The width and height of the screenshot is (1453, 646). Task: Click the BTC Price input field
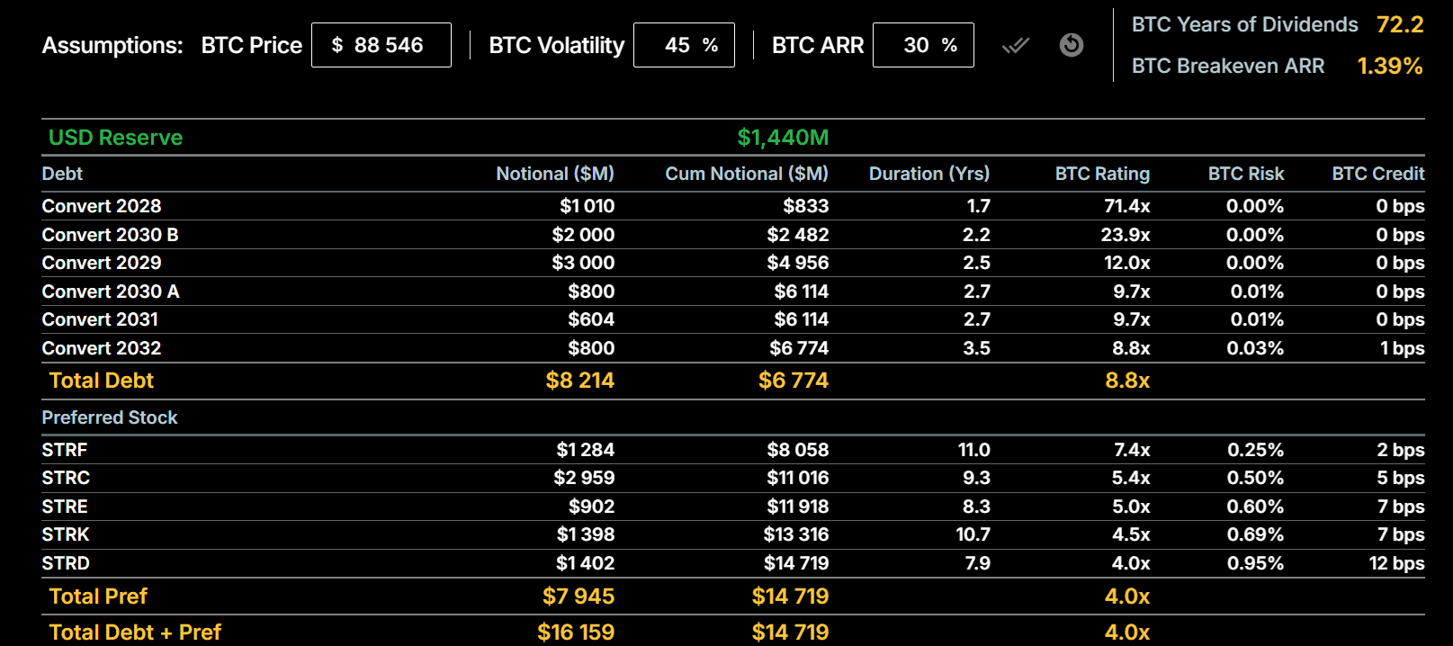(x=381, y=45)
